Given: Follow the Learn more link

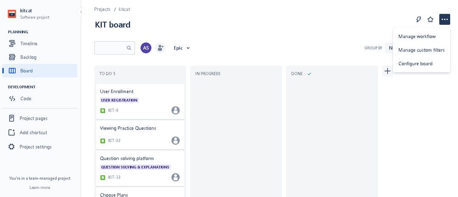Looking at the screenshot, I should tap(40, 187).
